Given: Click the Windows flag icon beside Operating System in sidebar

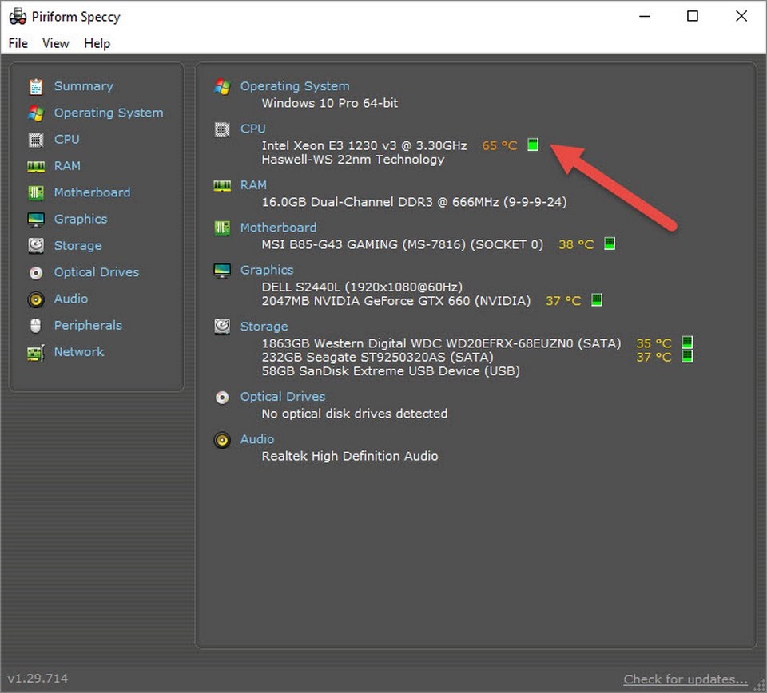Looking at the screenshot, I should click(x=36, y=113).
